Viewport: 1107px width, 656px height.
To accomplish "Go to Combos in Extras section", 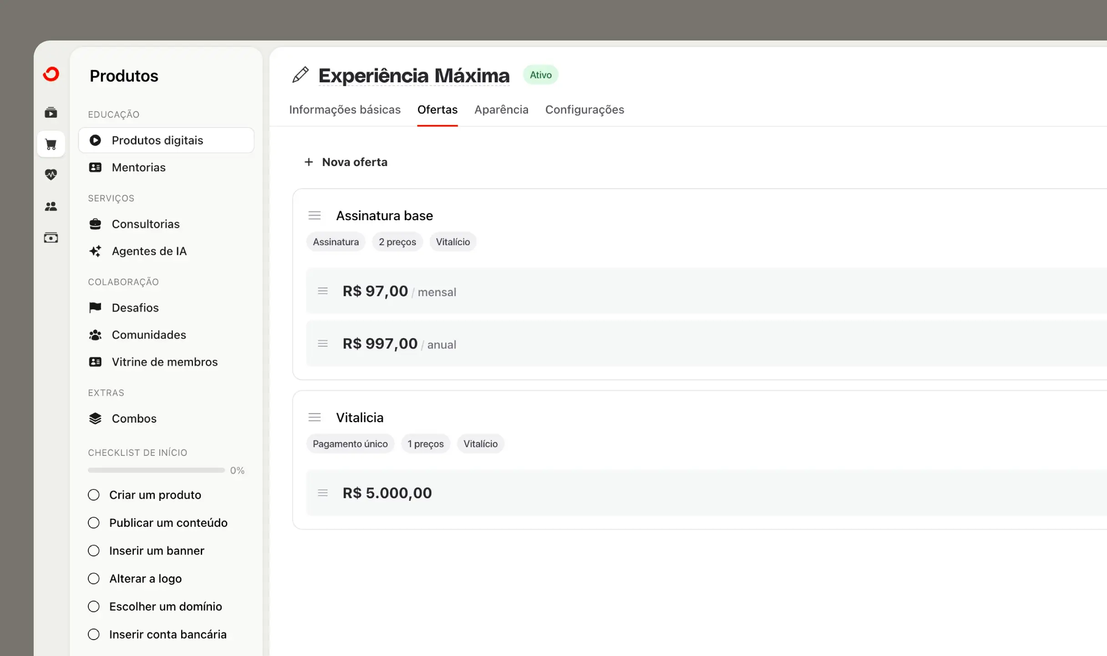I will [134, 419].
